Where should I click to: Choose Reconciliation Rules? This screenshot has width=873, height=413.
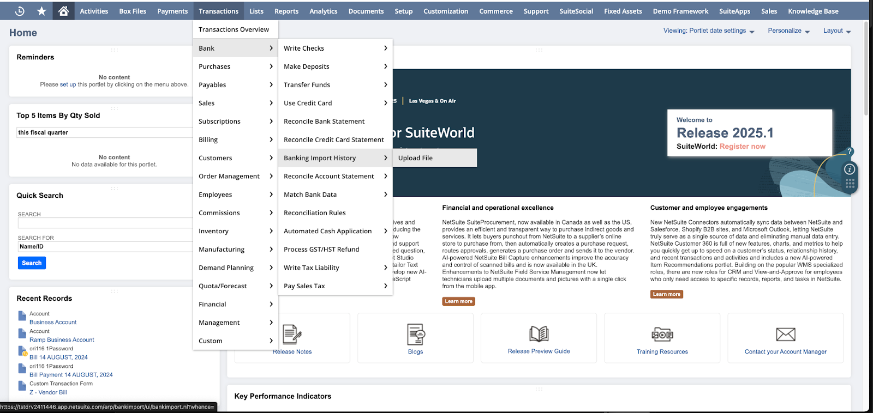[336, 213]
